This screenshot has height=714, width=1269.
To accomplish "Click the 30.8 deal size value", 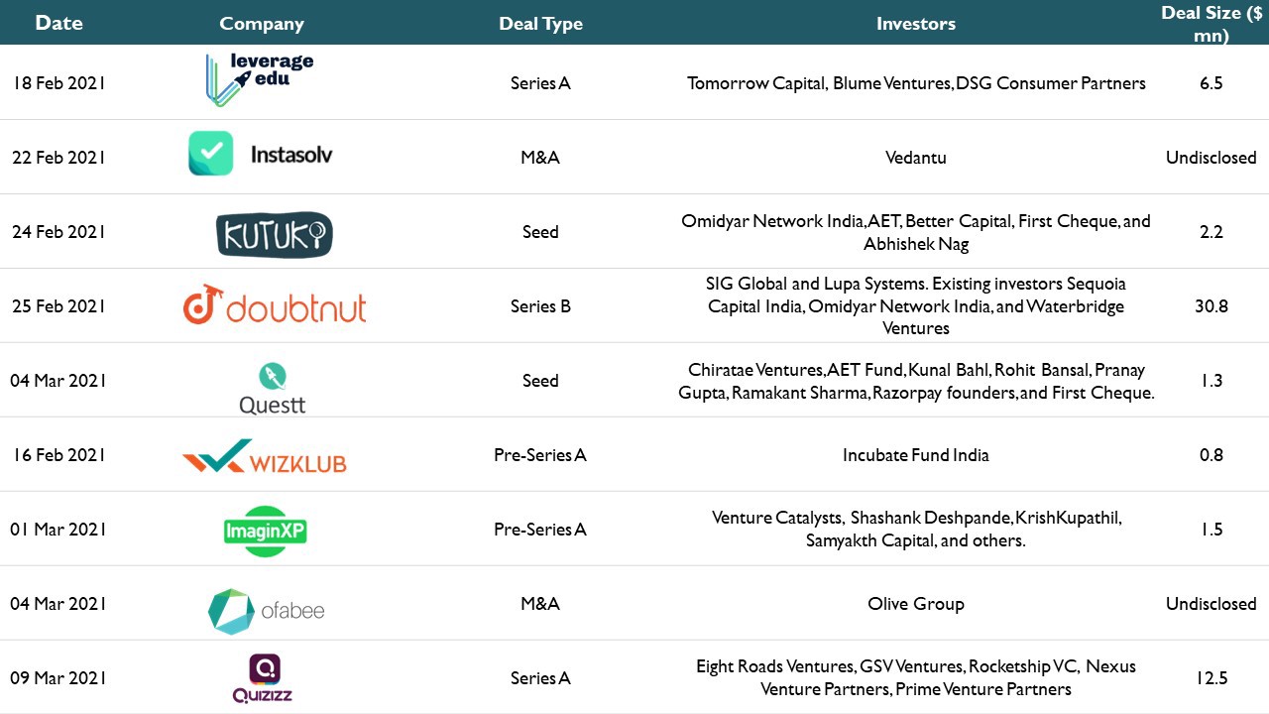I will coord(1211,306).
